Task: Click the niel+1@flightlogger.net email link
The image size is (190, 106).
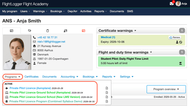Action: [51, 42]
